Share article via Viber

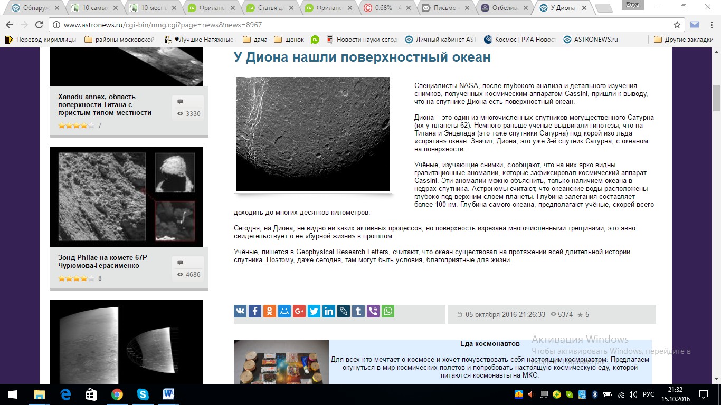coord(373,311)
